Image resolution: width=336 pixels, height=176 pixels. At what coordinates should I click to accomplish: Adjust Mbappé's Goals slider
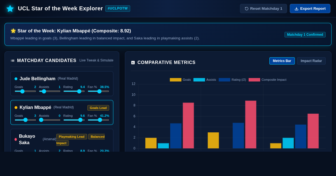25,120
